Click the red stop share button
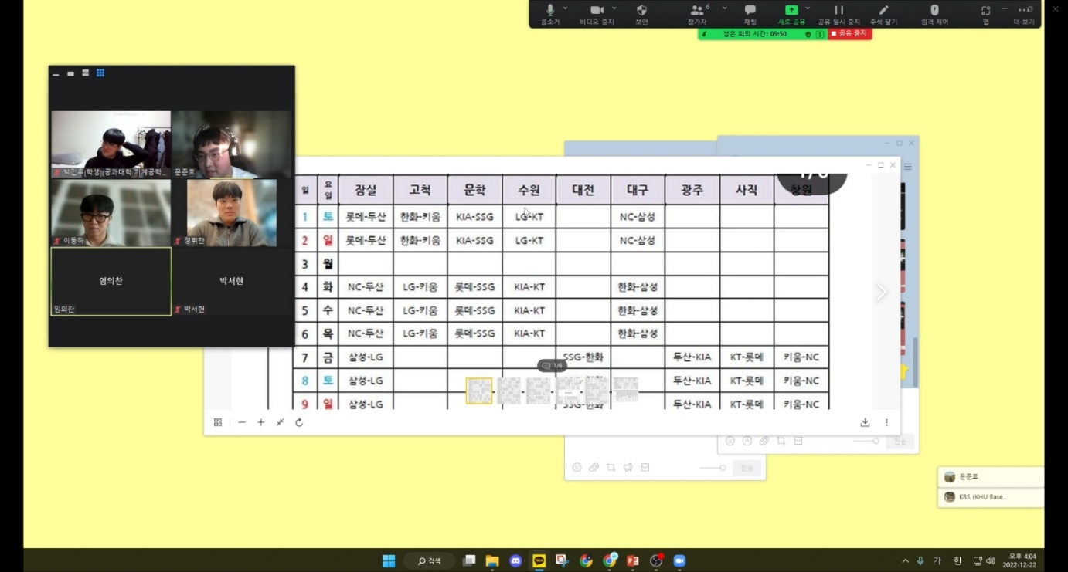 pyautogui.click(x=849, y=34)
